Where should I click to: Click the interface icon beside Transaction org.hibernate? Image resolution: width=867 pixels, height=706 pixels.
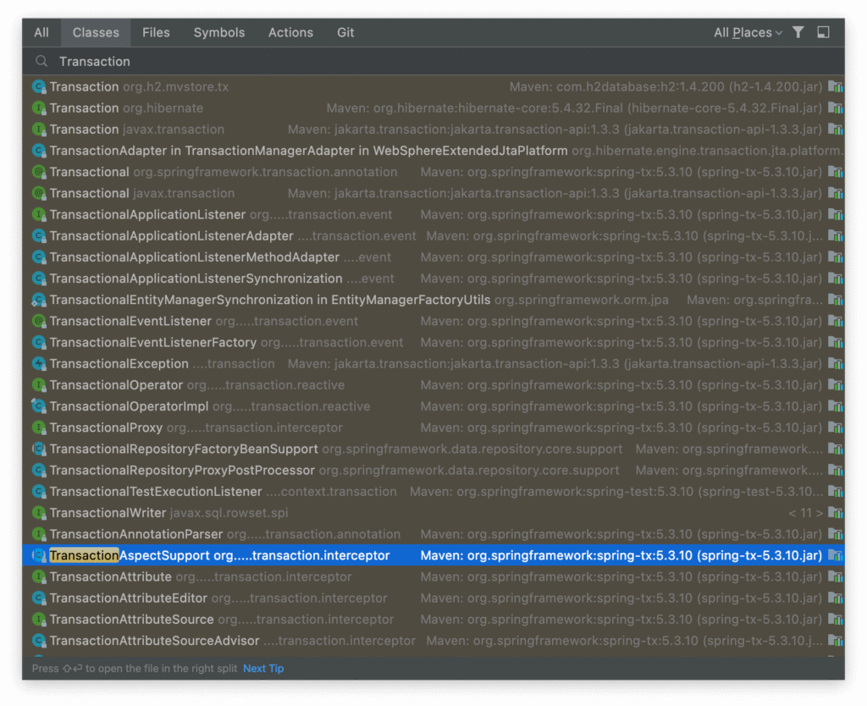click(37, 108)
